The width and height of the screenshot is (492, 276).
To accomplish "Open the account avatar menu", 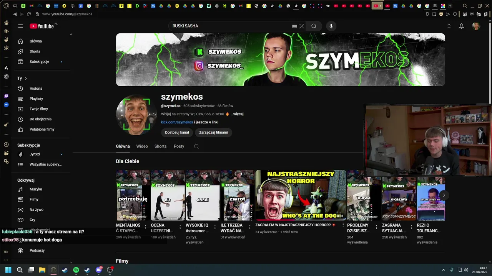I will pyautogui.click(x=476, y=26).
